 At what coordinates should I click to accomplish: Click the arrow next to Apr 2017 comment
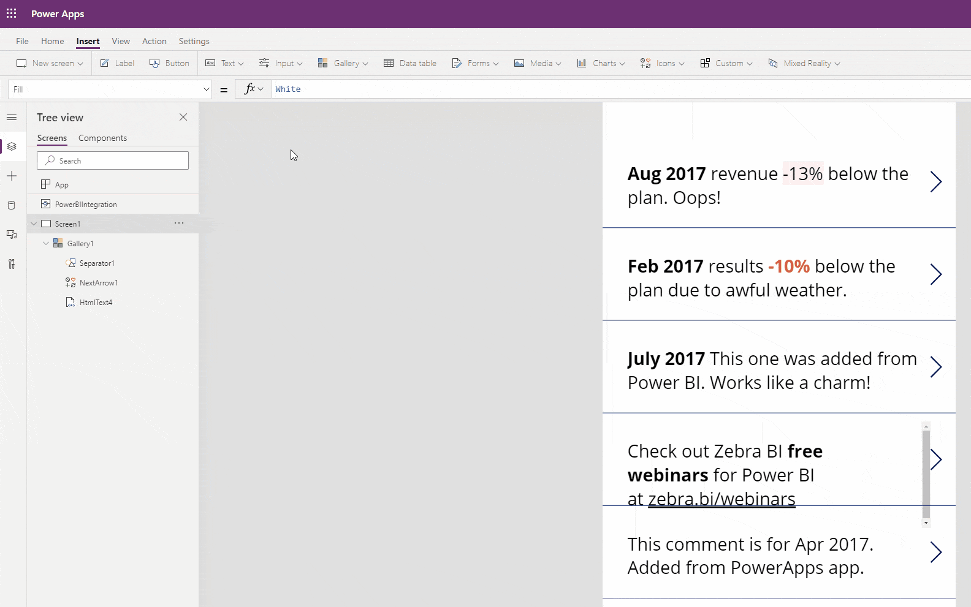935,552
